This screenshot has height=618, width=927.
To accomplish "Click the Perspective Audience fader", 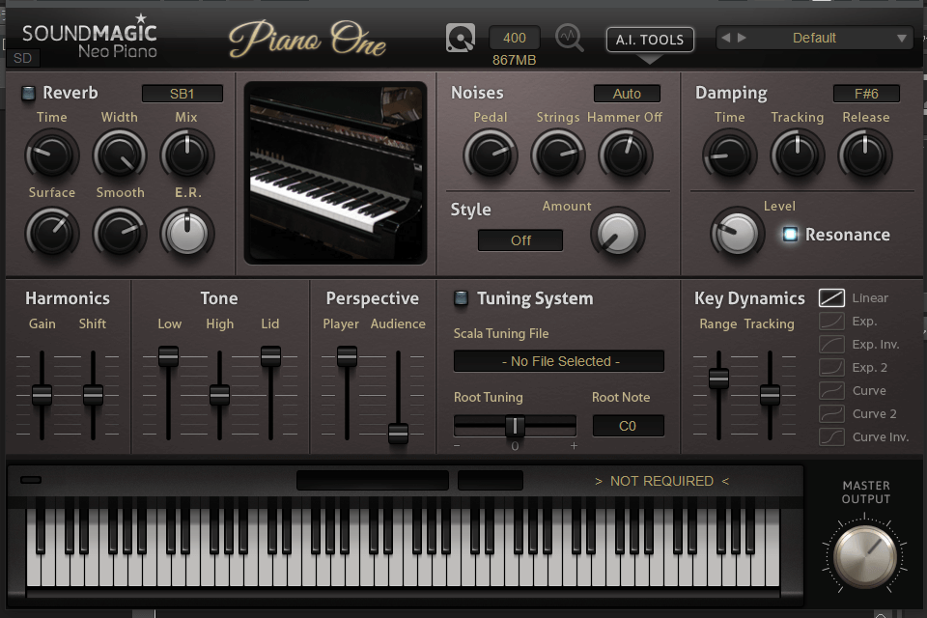I will [398, 434].
